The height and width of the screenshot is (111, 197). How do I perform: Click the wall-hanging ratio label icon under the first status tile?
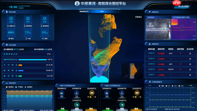tap(8, 26)
